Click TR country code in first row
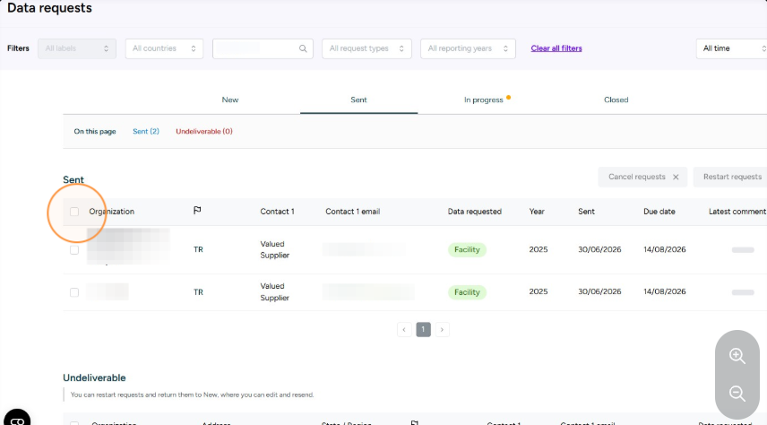The image size is (767, 425). [198, 250]
